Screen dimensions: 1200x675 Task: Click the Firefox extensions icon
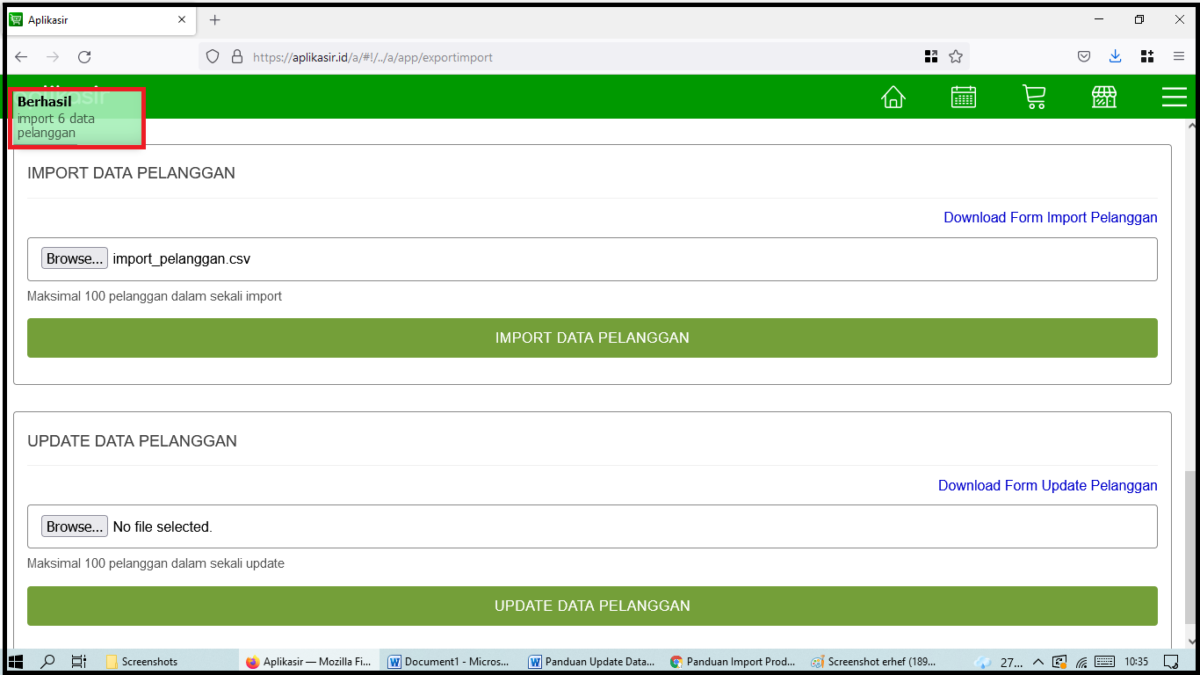click(x=1147, y=57)
